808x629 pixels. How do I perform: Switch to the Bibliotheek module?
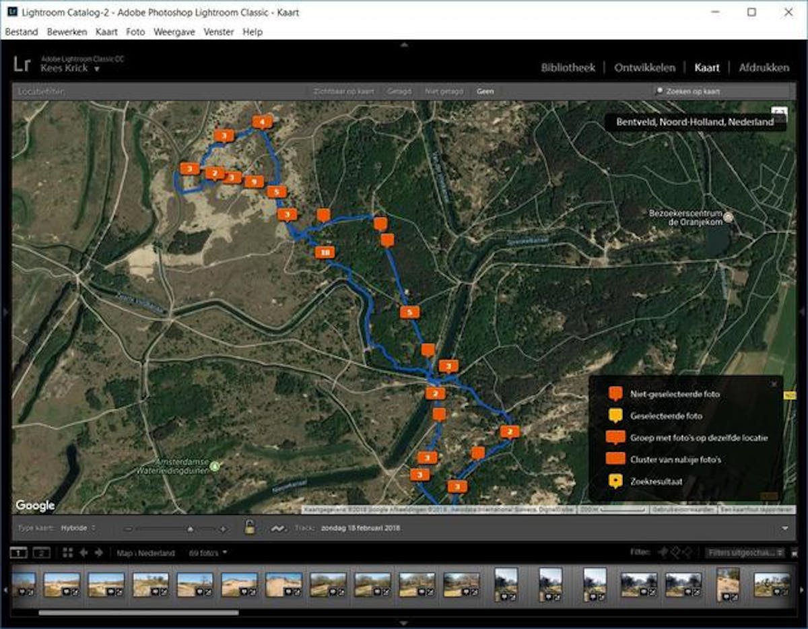(568, 67)
